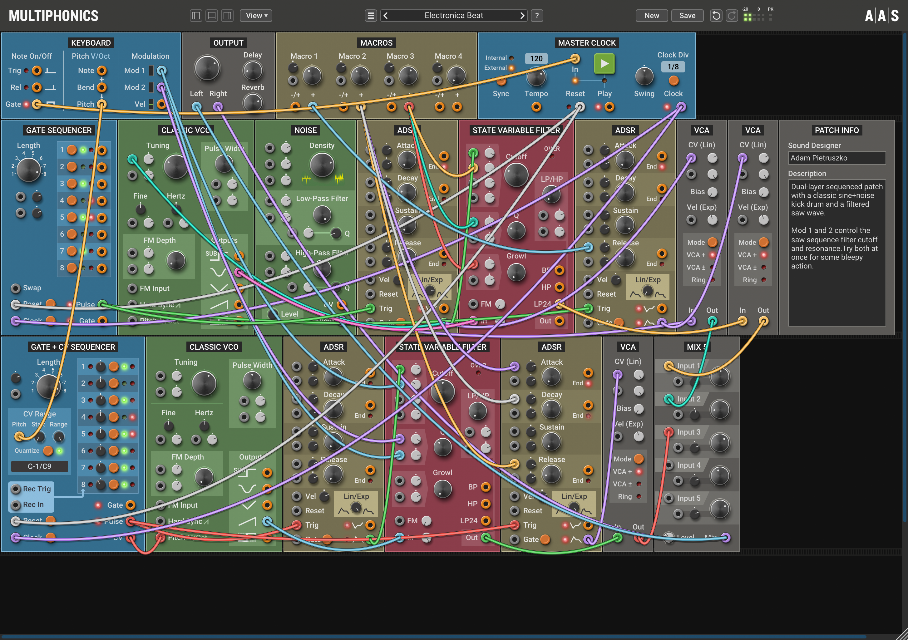Viewport: 908px width, 640px height.
Task: Open help with the question mark icon
Action: click(x=537, y=15)
